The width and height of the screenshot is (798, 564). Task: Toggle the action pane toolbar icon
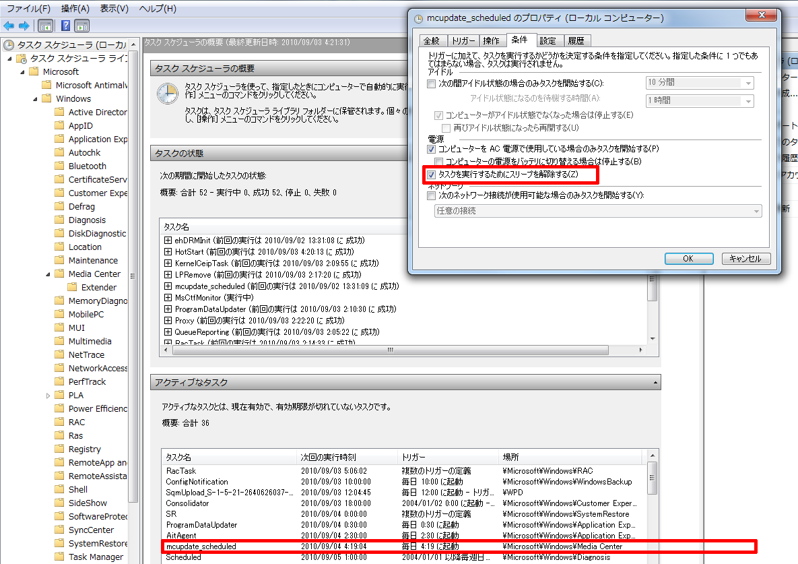pos(82,26)
